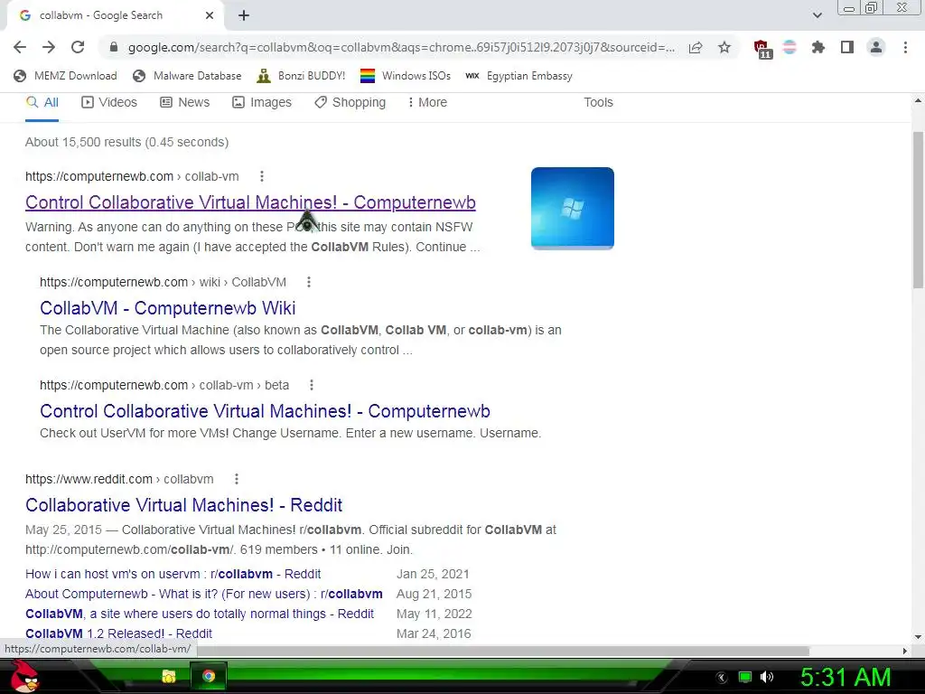925x694 pixels.
Task: Open 'How i can host vm's' sitelink
Action: point(173,574)
